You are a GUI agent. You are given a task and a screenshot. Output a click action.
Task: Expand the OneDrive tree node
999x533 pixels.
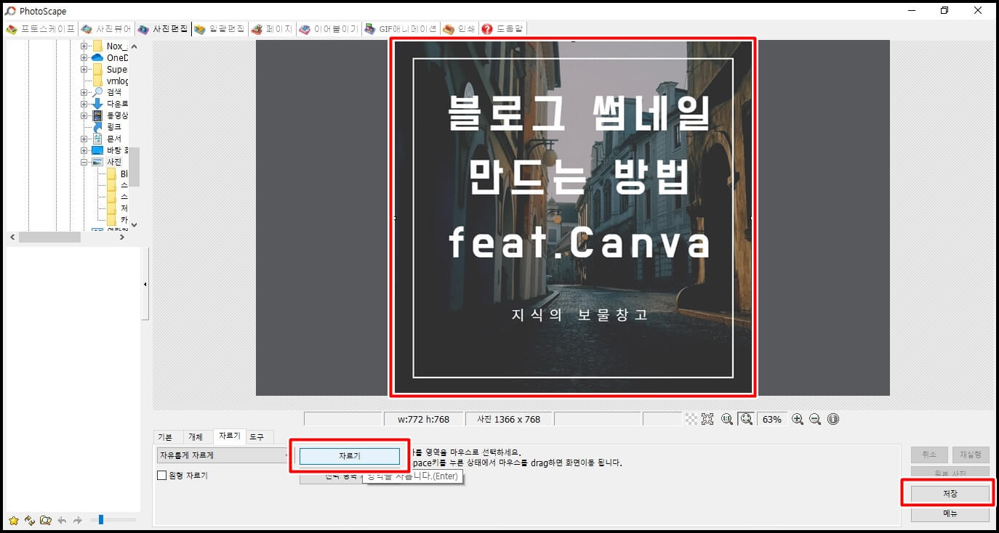pyautogui.click(x=84, y=58)
